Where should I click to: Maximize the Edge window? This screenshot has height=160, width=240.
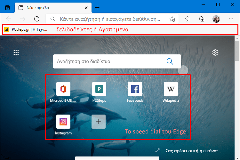[218, 4]
